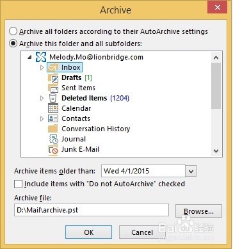Expand the Inbox folder
Viewport: 233px width, 249px height.
coord(42,67)
